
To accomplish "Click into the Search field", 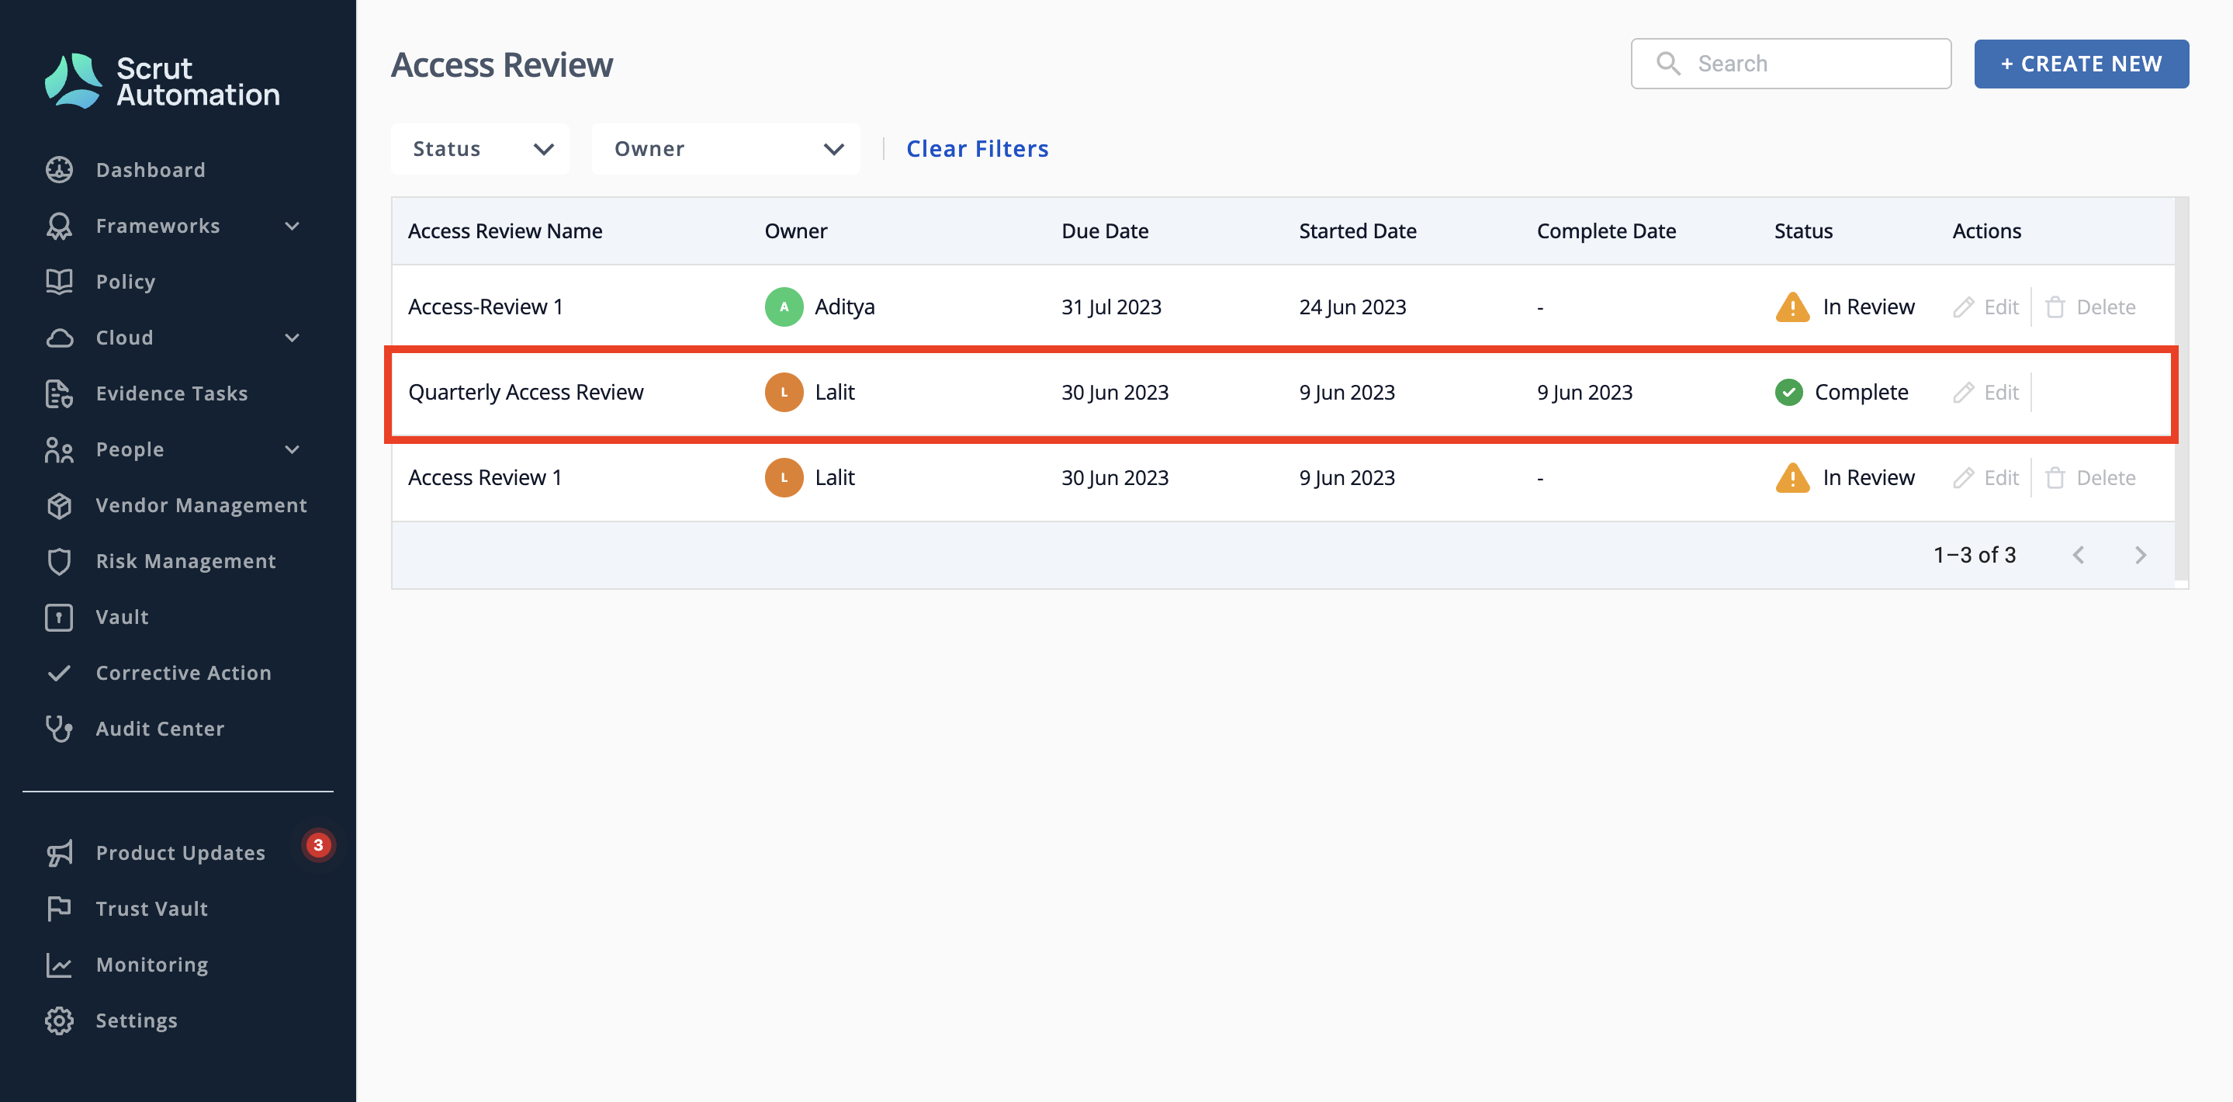I will pos(1791,64).
